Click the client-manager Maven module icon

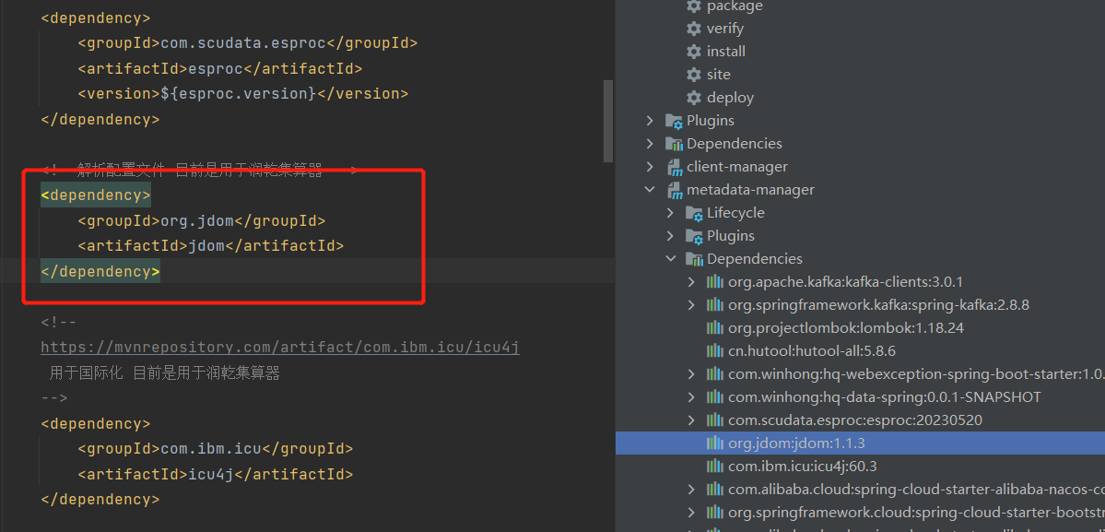pyautogui.click(x=675, y=167)
